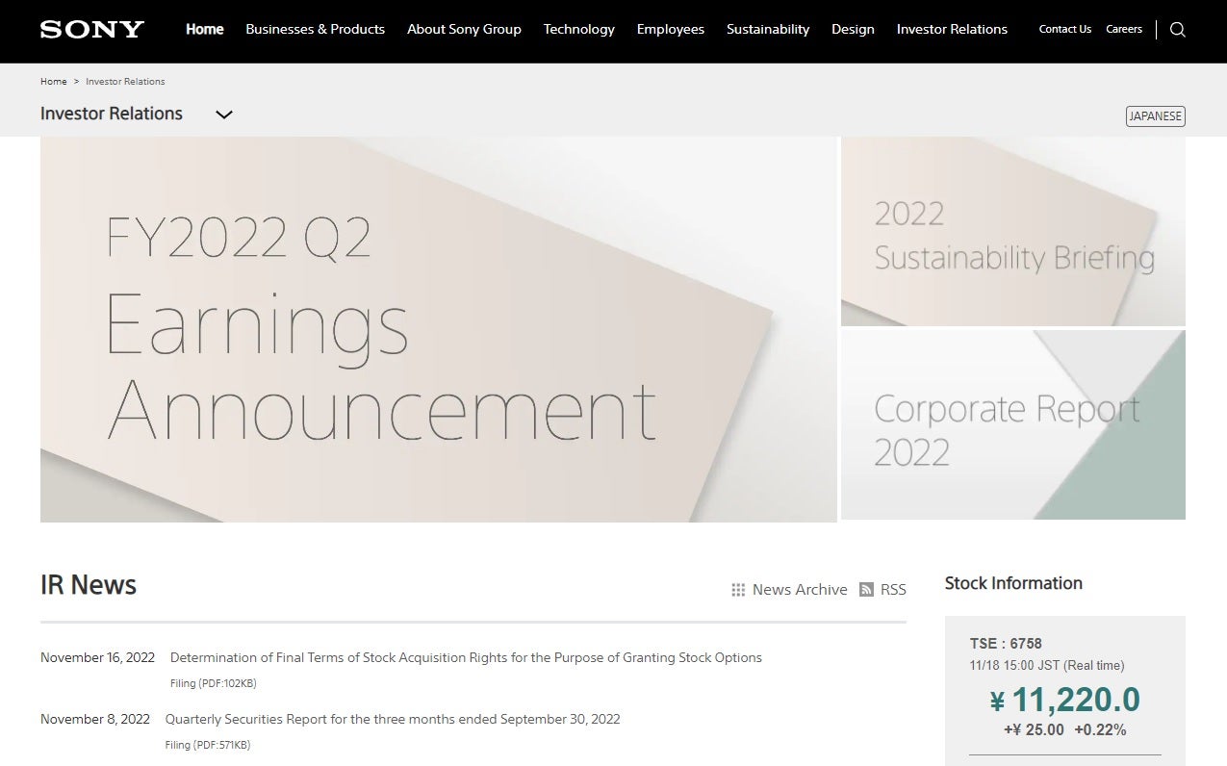Click the ¥ 11,220.0 stock price

[1064, 700]
